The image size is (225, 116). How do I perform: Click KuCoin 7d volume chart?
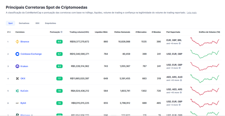[205, 91]
